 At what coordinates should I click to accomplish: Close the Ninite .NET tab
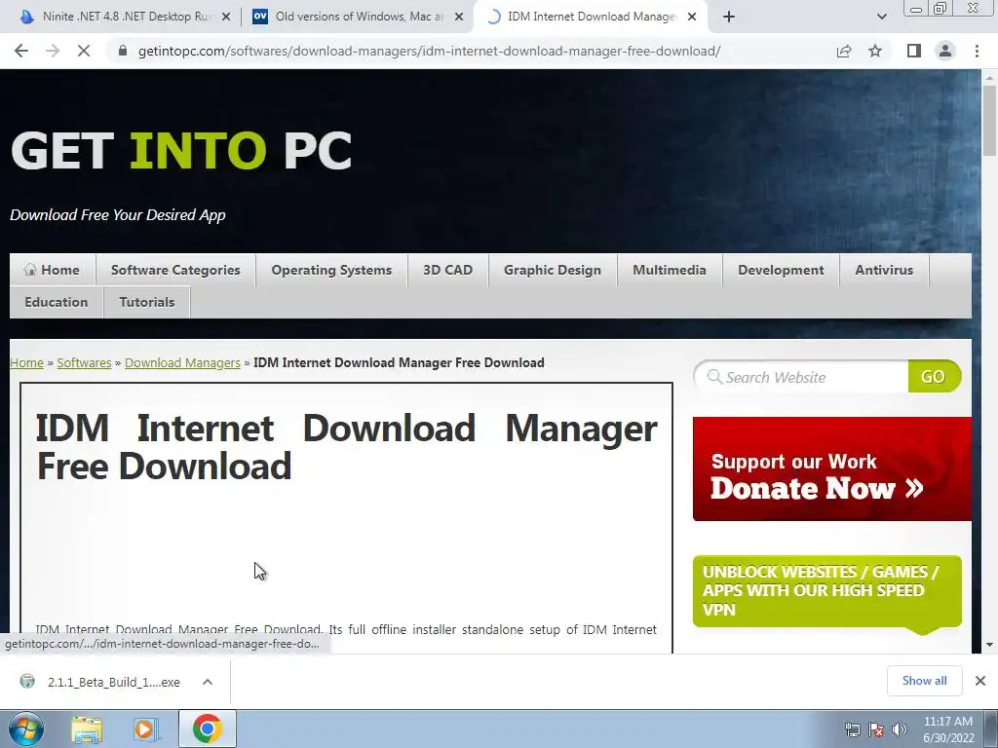click(226, 18)
